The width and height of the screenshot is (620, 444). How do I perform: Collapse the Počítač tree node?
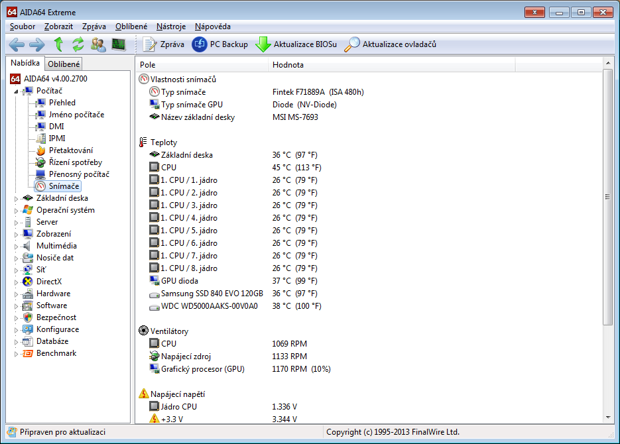(x=16, y=91)
